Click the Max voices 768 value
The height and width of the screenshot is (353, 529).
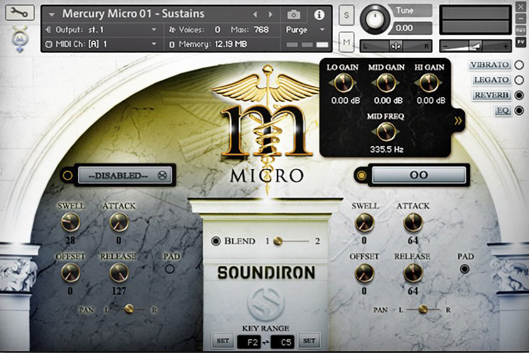(261, 30)
